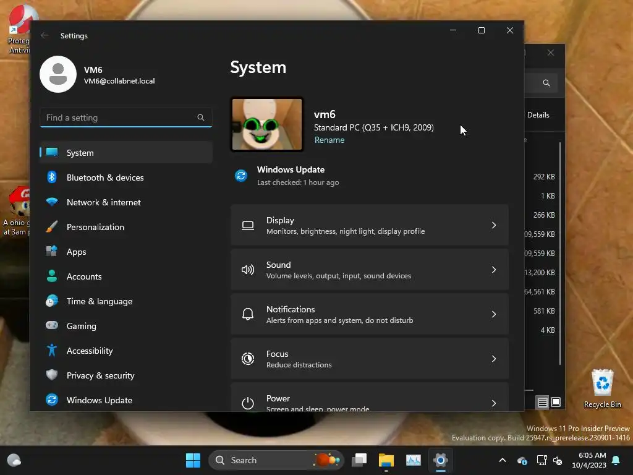Select the Privacy & security shield icon

tap(52, 375)
